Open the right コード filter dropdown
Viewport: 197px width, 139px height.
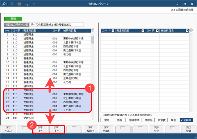(113, 31)
